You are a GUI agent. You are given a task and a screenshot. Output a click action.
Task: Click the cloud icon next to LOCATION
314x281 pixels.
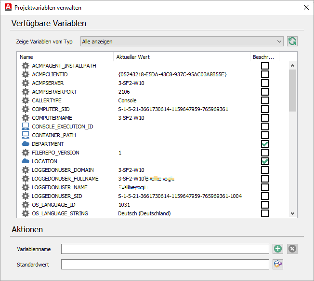pos(26,161)
